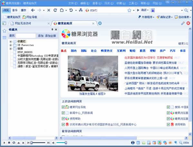Screen dimensions: 193x147
Task: Uncheck the 新闻中心_网易新闻 checkbox
Action: coord(63,113)
